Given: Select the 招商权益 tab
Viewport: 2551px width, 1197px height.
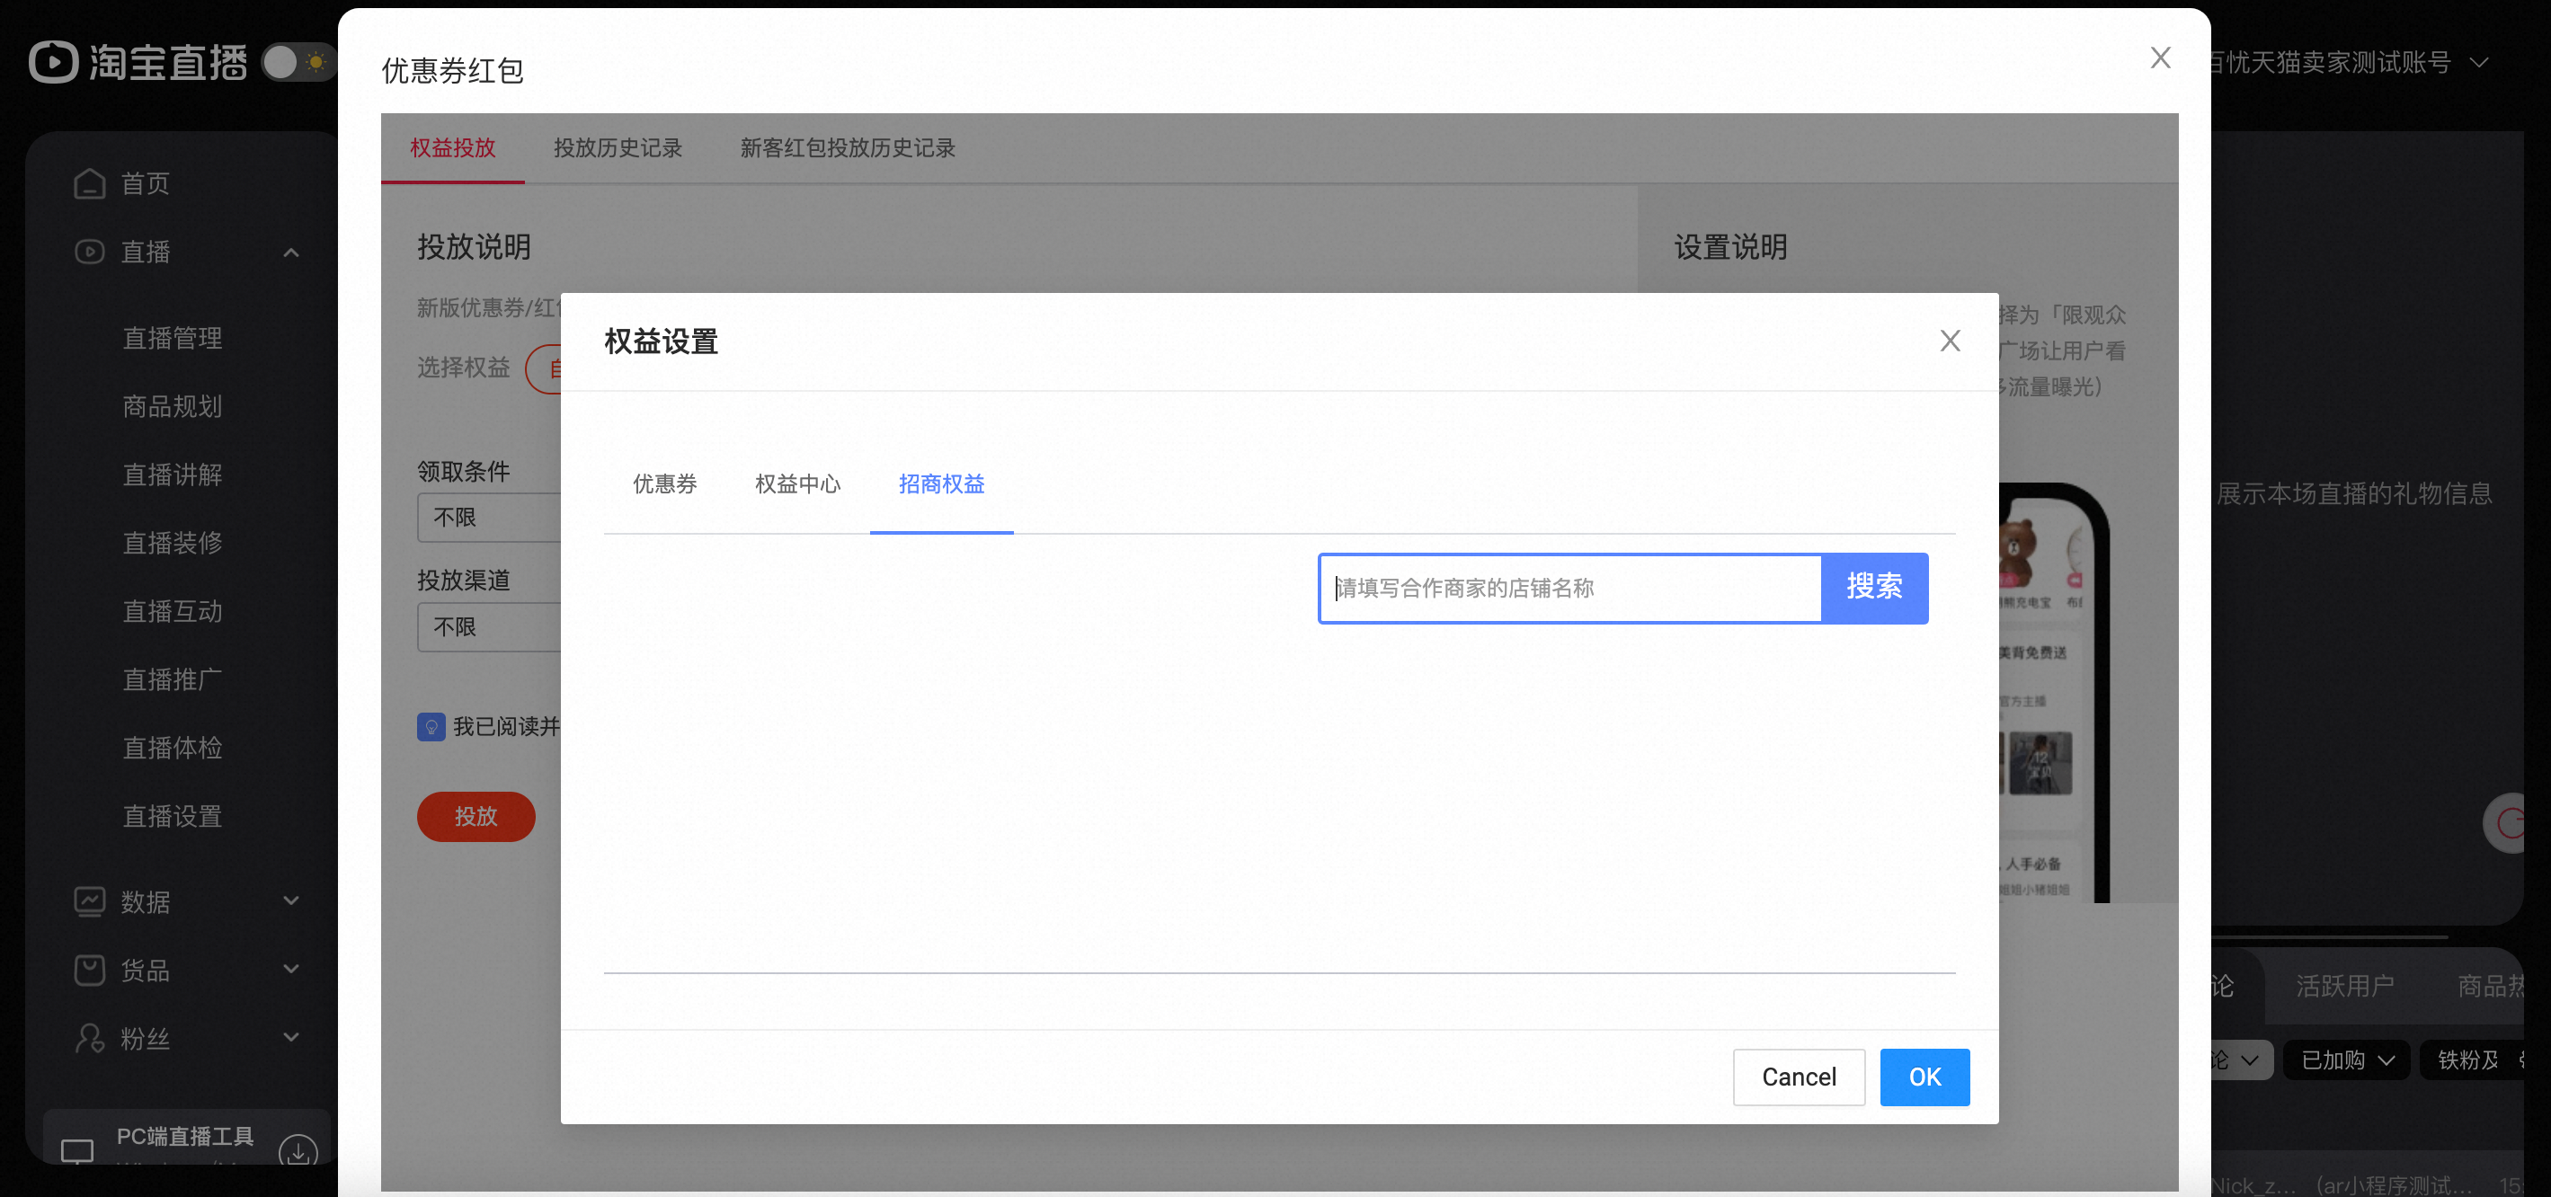Looking at the screenshot, I should coord(941,484).
